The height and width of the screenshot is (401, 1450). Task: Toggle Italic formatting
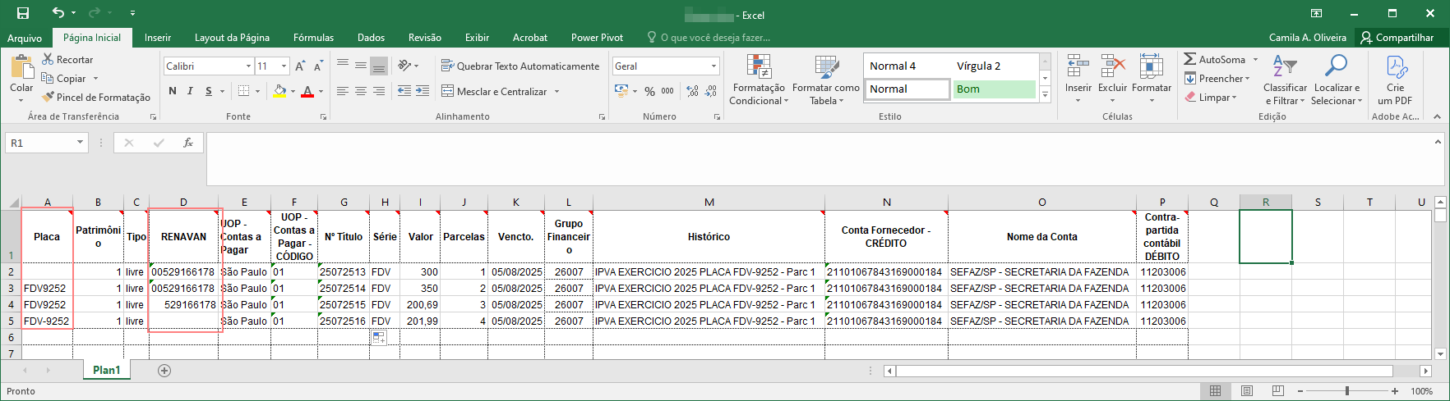click(190, 91)
